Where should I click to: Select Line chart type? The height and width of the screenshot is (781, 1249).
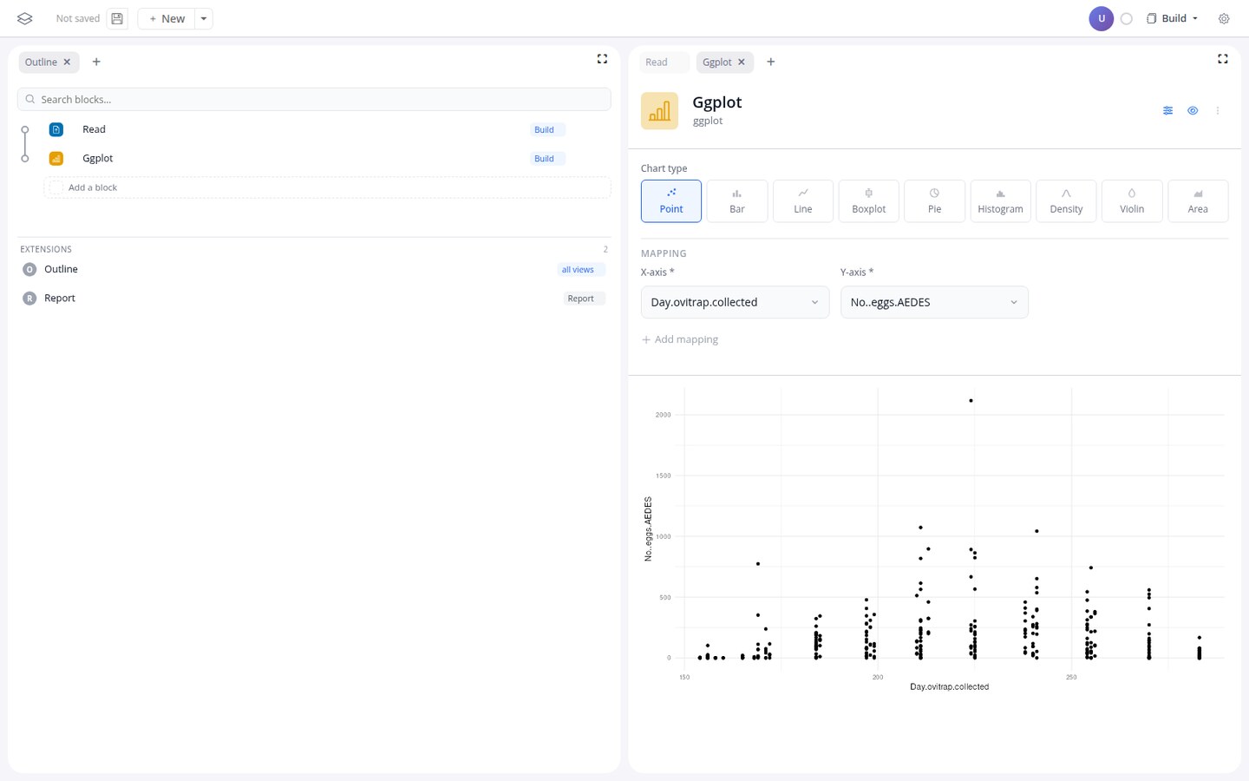(803, 200)
